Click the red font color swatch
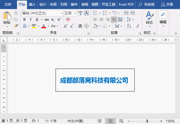The height and width of the screenshot is (124, 180). [43, 26]
